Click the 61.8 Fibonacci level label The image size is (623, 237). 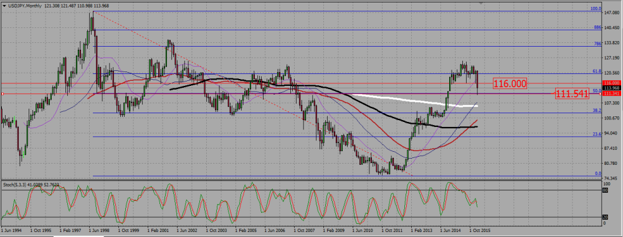pos(596,71)
